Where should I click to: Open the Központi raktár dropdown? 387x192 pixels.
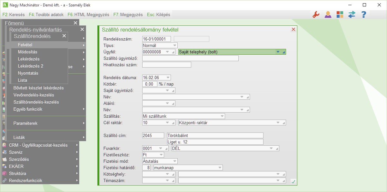click(x=278, y=123)
